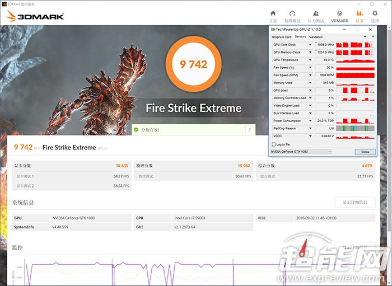The height and width of the screenshot is (286, 392).
Task: Click the show details button in system info
Action: 354,202
